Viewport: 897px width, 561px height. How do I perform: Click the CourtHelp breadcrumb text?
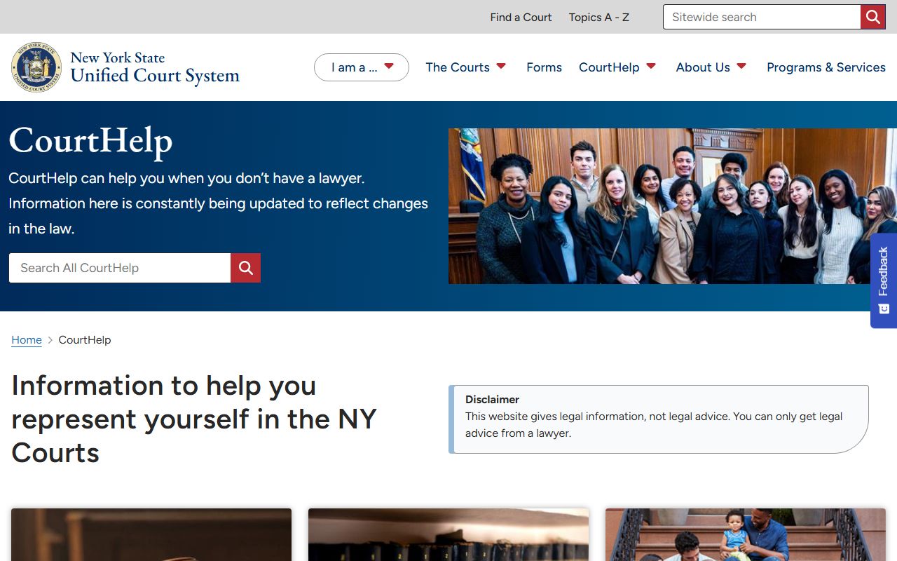tap(85, 340)
